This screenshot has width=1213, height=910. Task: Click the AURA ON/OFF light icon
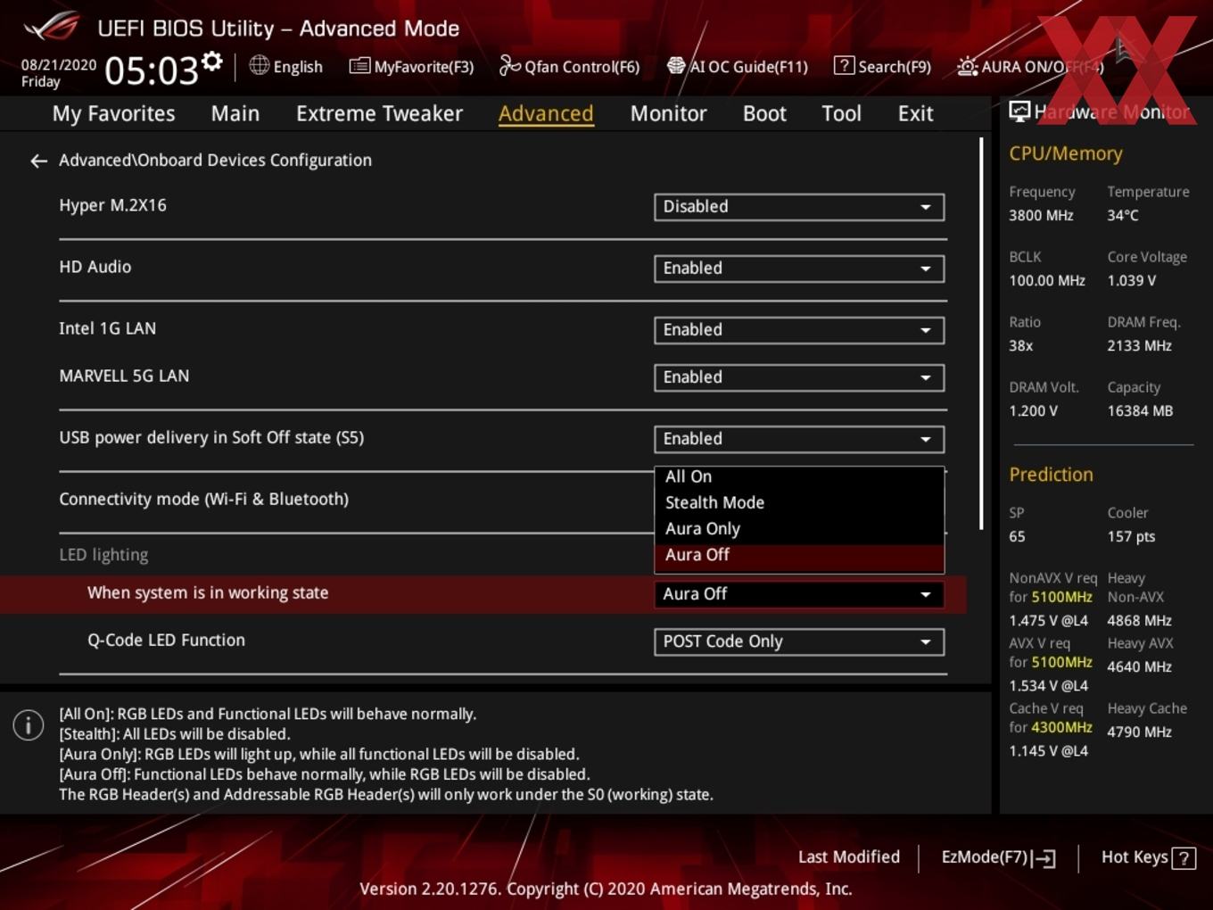click(x=967, y=66)
